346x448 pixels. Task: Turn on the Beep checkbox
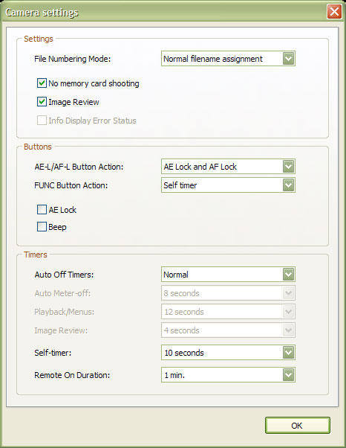coord(42,227)
